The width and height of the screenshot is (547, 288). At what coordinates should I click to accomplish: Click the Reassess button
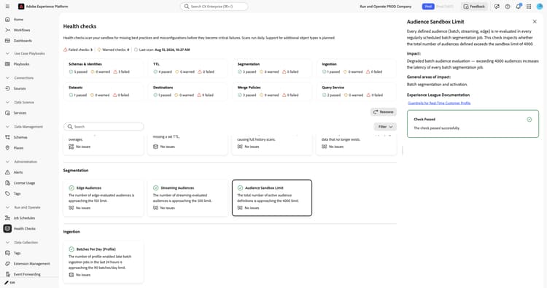click(x=384, y=112)
